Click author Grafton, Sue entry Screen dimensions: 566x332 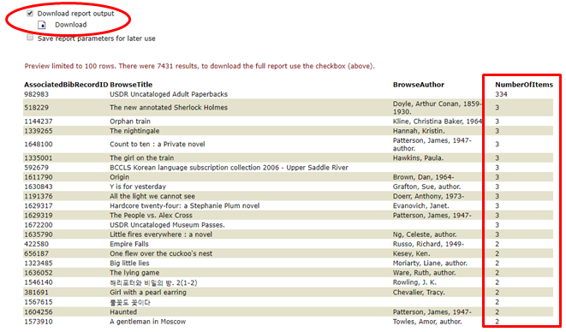tap(426, 187)
